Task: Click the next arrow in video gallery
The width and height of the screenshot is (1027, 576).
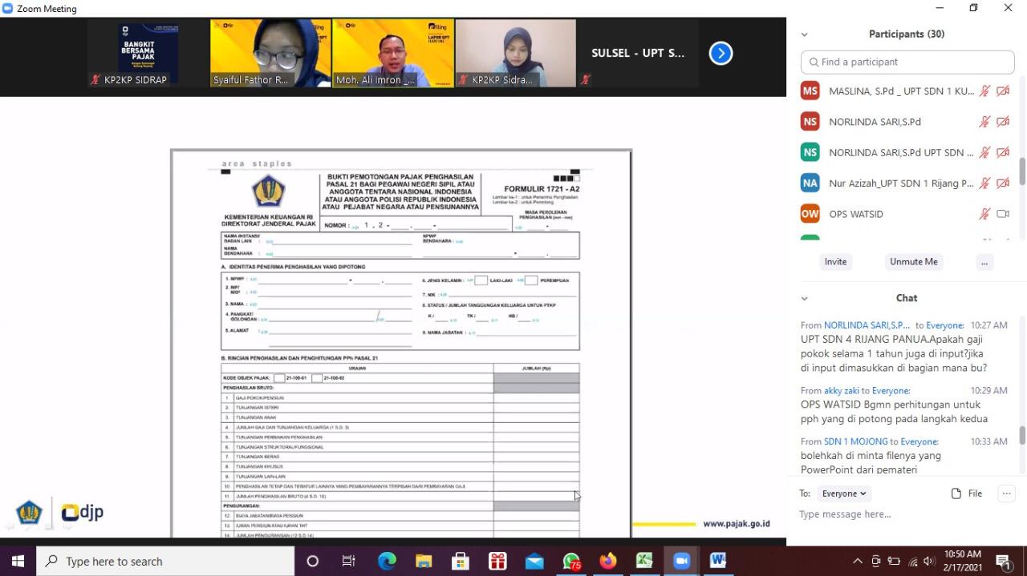Action: [x=721, y=54]
